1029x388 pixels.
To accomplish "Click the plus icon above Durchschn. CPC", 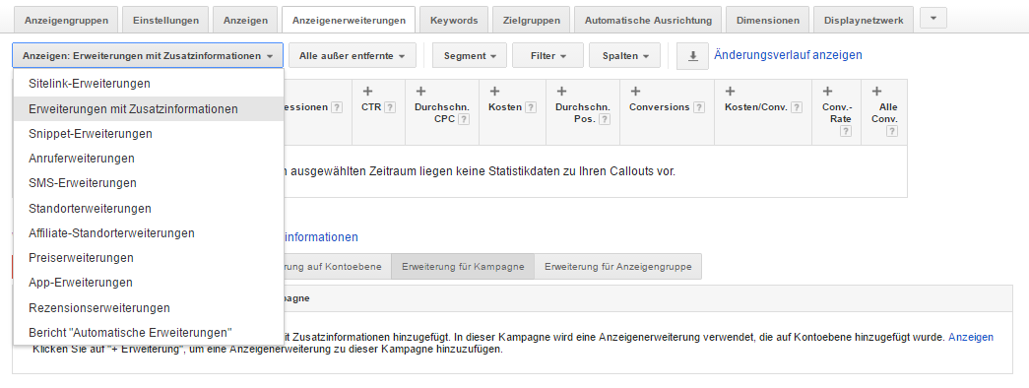I will click(420, 92).
